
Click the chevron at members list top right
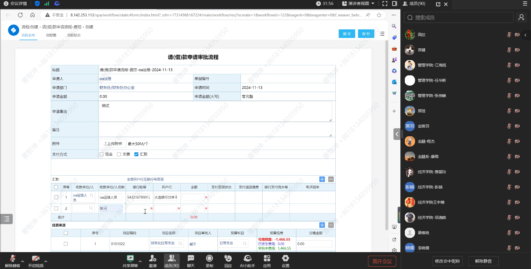click(525, 35)
